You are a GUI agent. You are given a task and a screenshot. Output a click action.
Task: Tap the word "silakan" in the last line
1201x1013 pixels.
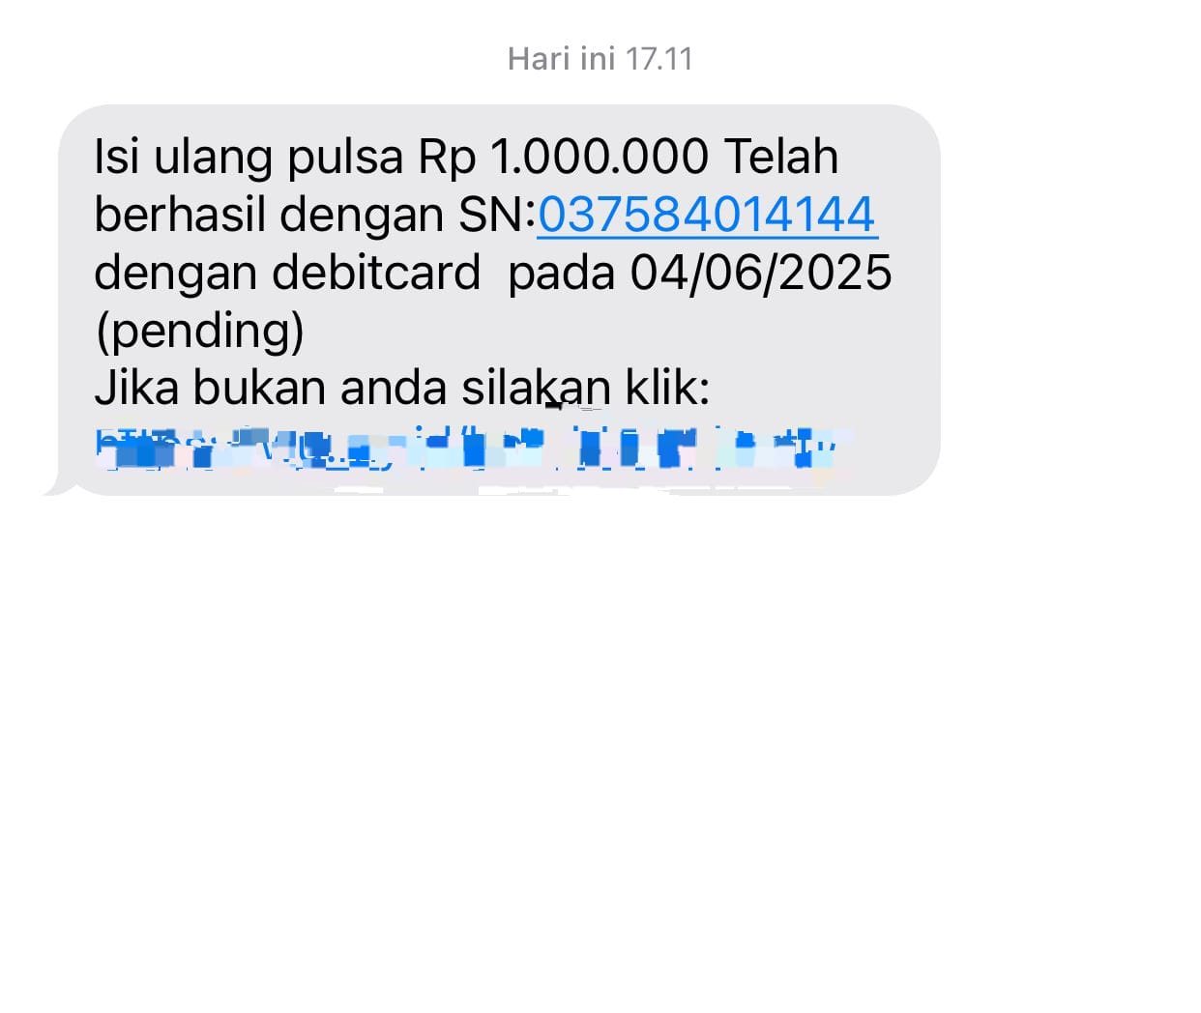click(x=536, y=389)
